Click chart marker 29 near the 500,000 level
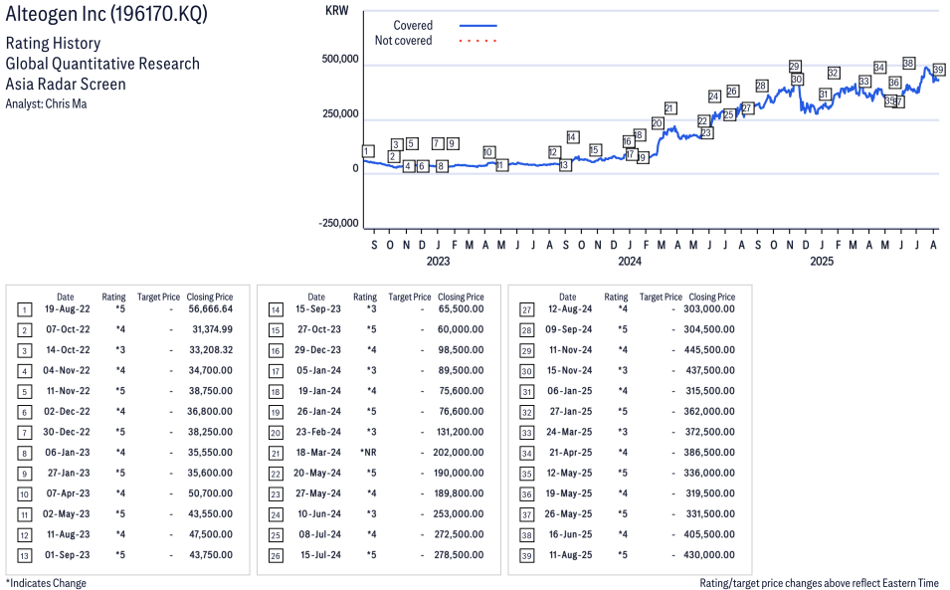Image resolution: width=950 pixels, height=590 pixels. [795, 66]
